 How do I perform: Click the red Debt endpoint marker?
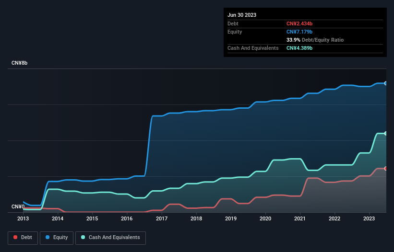(386, 169)
